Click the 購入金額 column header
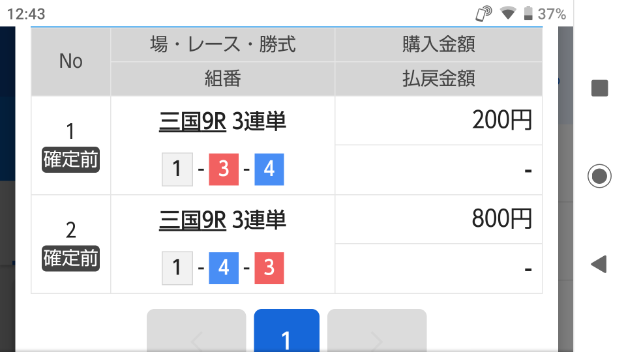This screenshot has height=352, width=626. pyautogui.click(x=438, y=44)
